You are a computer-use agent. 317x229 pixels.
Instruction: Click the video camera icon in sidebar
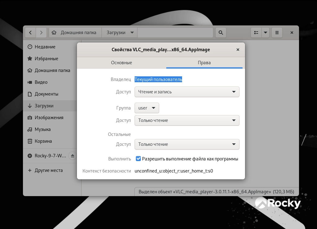pos(30,82)
